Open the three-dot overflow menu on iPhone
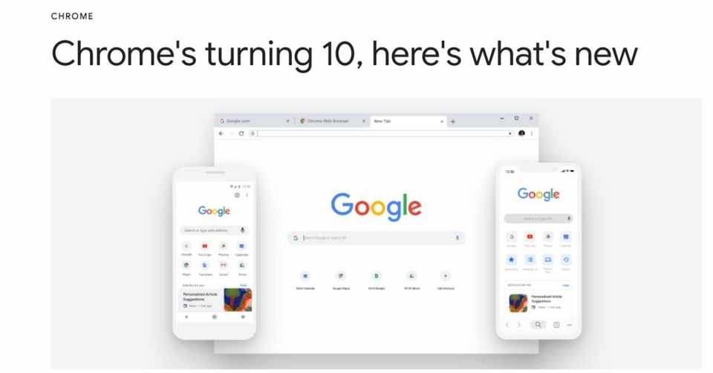 (x=570, y=325)
